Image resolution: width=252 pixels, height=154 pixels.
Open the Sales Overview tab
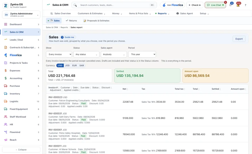61,13
